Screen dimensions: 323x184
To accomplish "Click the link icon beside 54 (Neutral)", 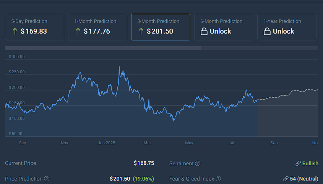I will [286, 179].
